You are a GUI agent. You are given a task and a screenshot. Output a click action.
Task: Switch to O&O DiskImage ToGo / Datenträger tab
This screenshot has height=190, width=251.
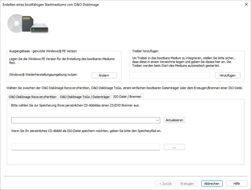[85, 97]
